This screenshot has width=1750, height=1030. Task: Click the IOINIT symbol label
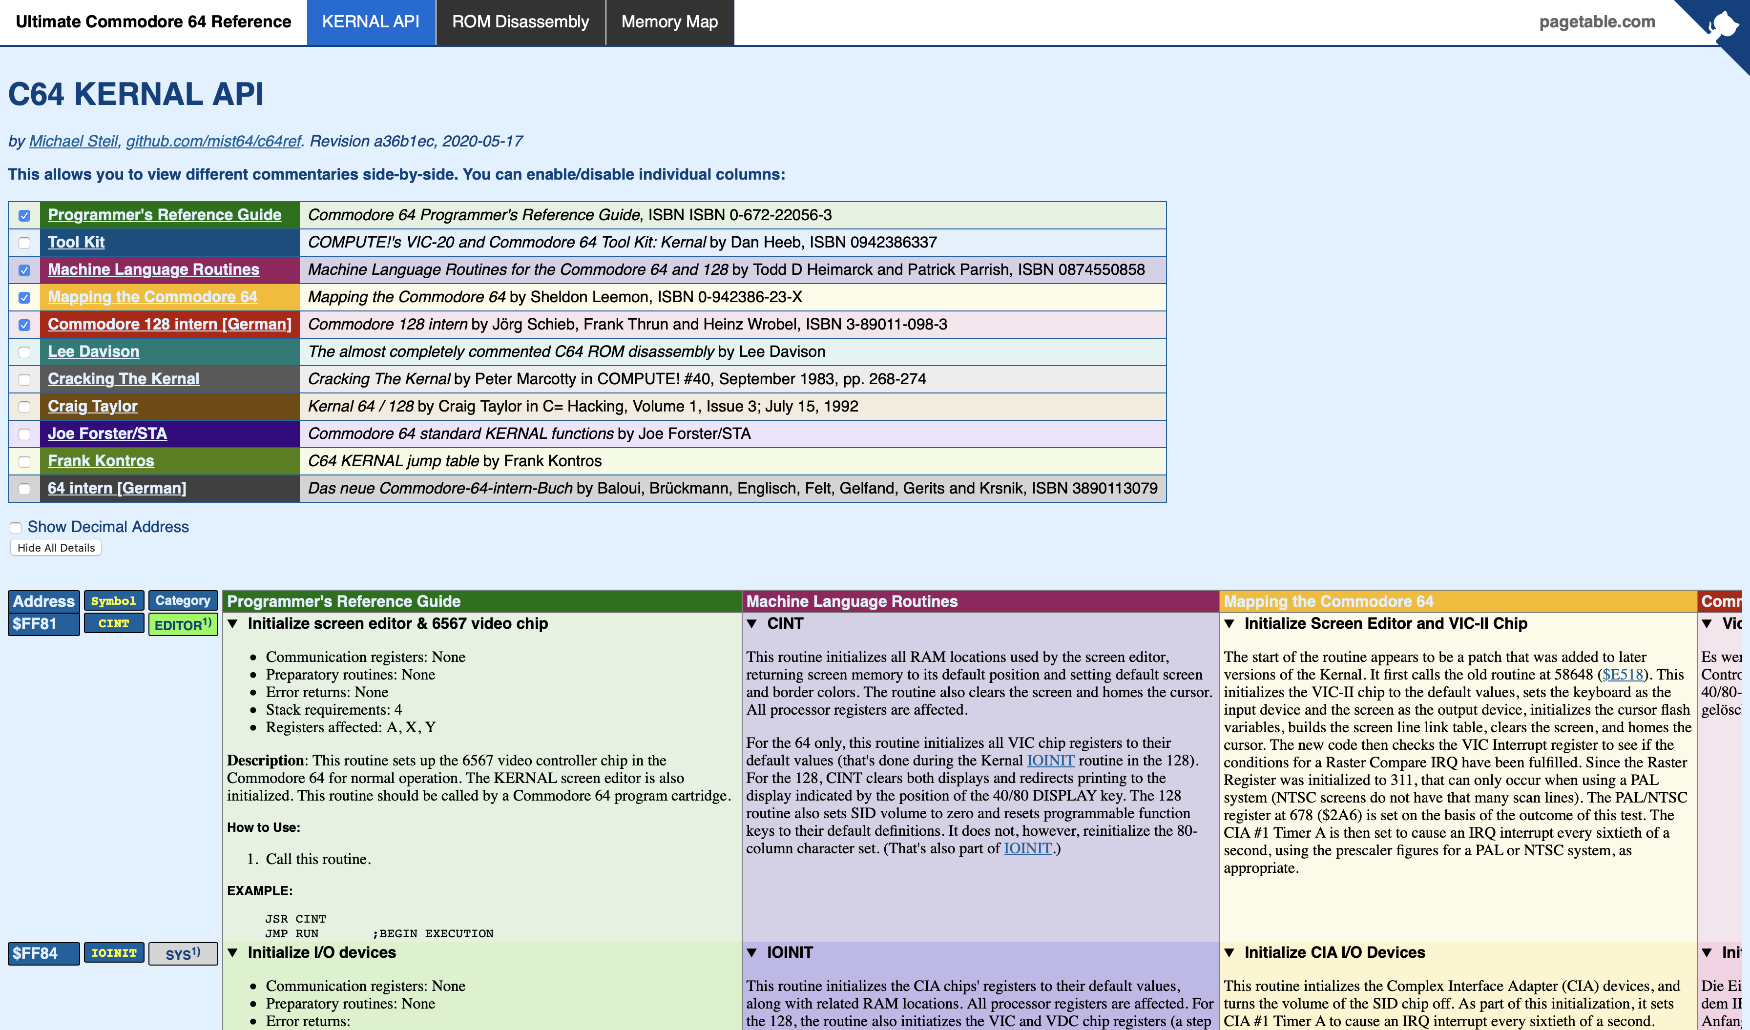[114, 953]
